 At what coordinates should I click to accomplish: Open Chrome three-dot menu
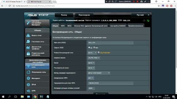(x=176, y=6)
